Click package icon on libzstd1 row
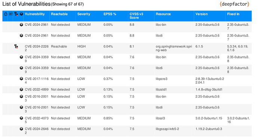Viewport: 258px width, 137px height. click(x=21, y=90)
